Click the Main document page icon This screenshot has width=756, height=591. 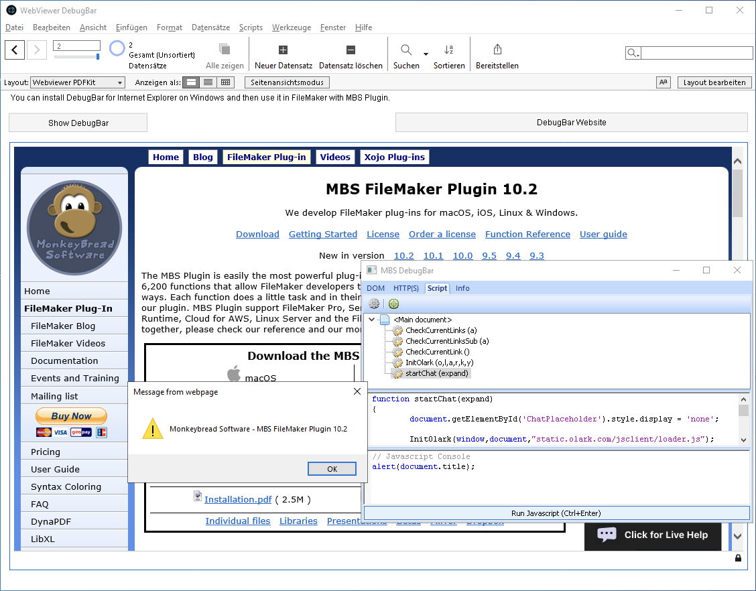385,320
